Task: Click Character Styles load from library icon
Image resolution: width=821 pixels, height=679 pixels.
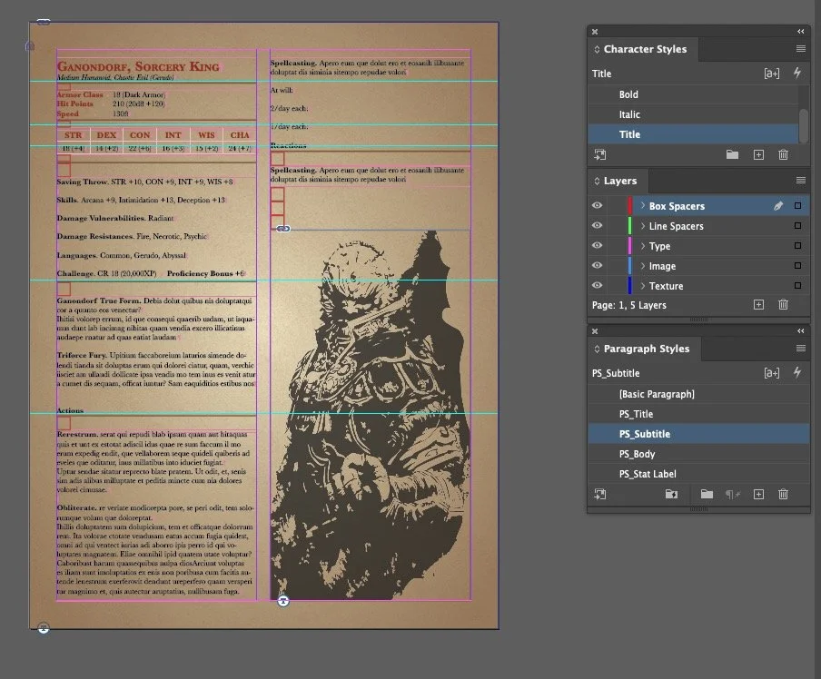Action: [600, 154]
